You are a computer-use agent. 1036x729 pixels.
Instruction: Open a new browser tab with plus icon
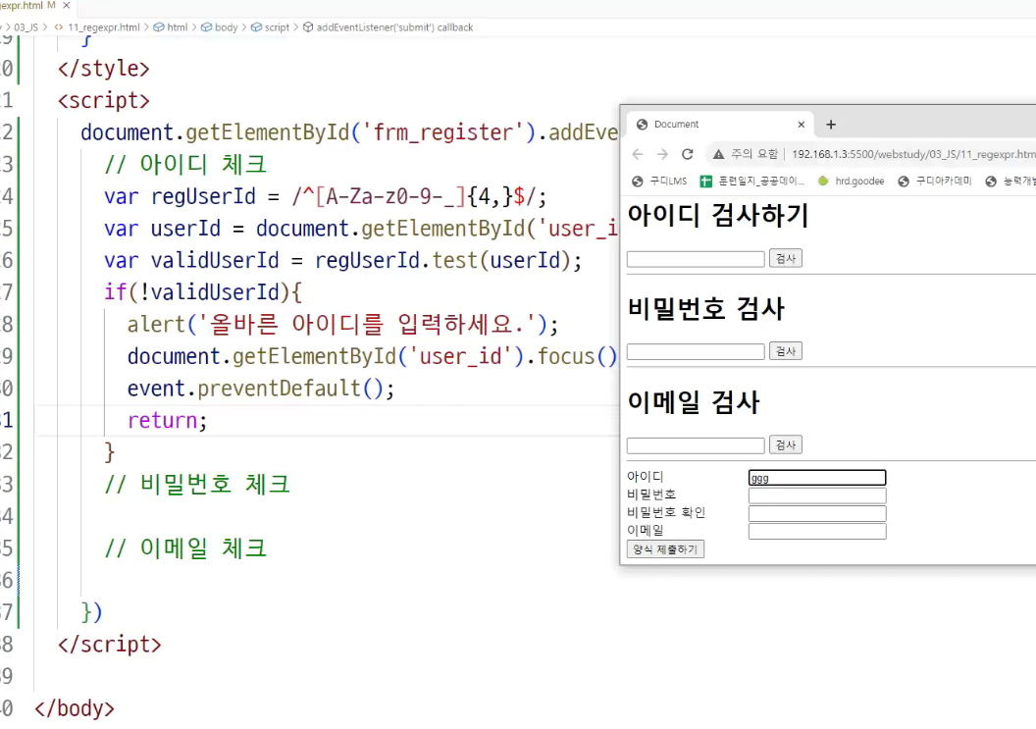pyautogui.click(x=831, y=125)
